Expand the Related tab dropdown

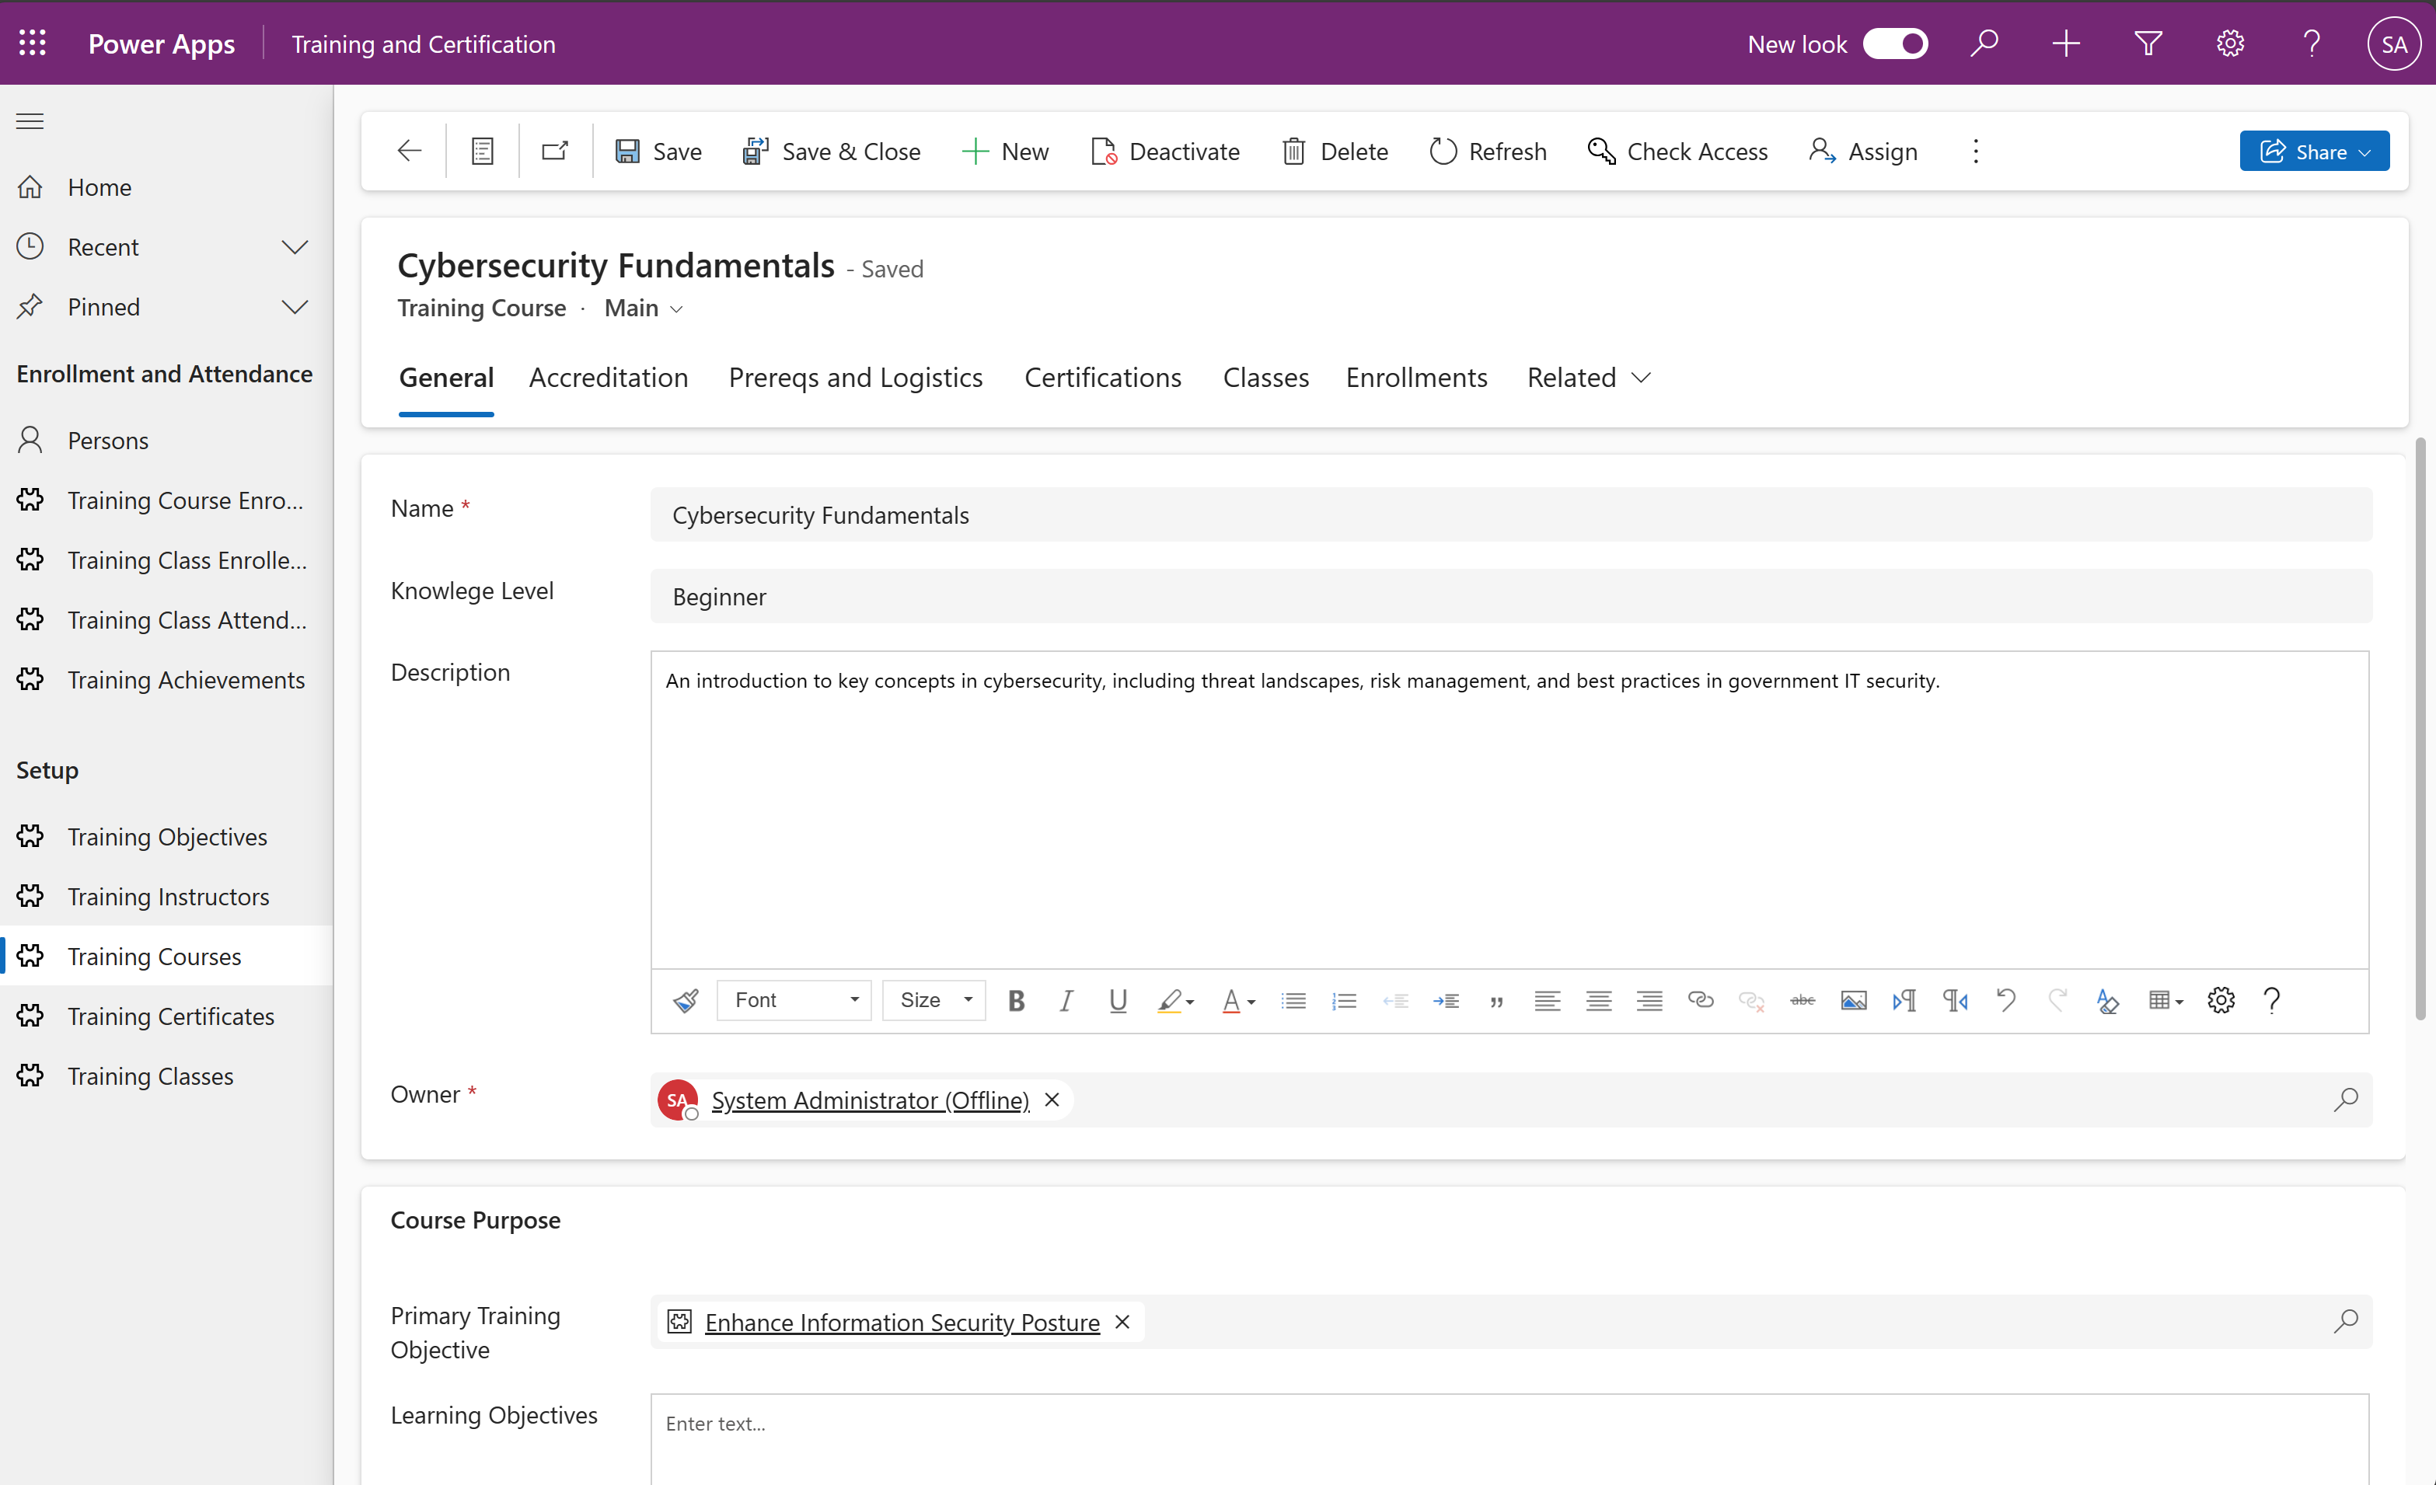click(1589, 378)
